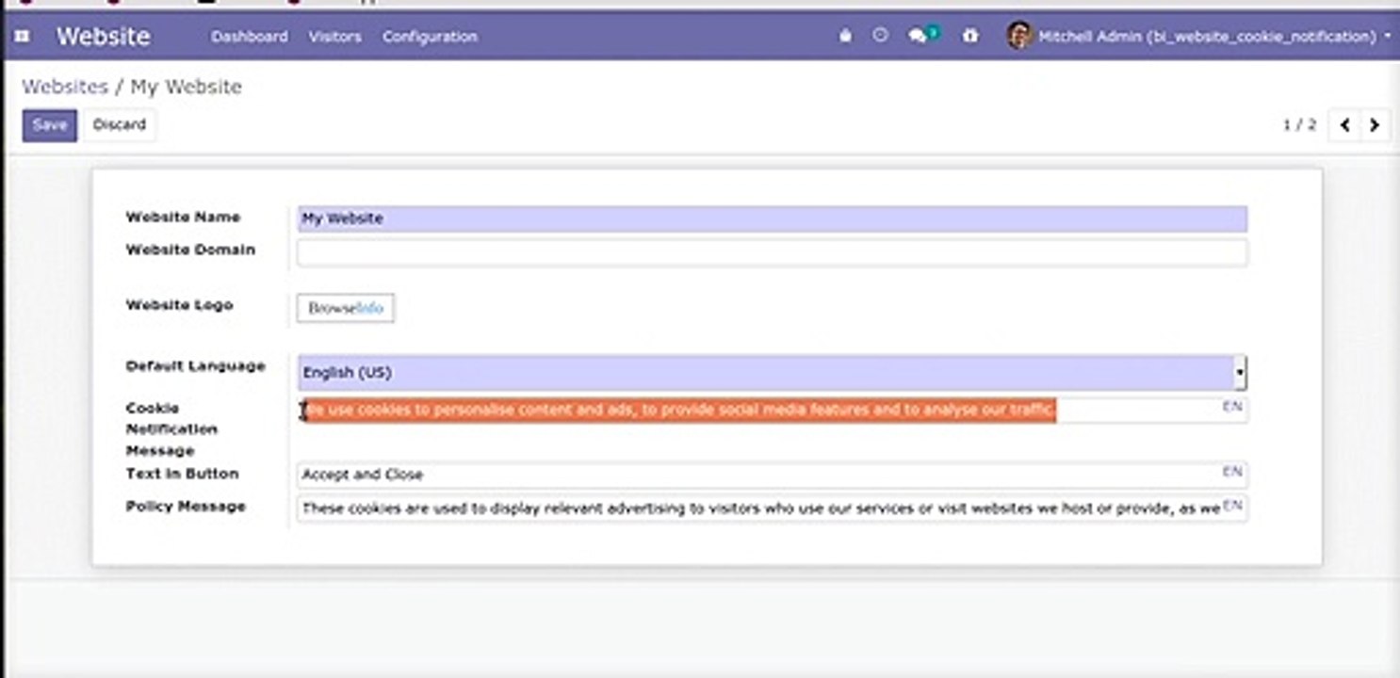The image size is (1400, 678).
Task: Click the Save button
Action: (x=50, y=125)
